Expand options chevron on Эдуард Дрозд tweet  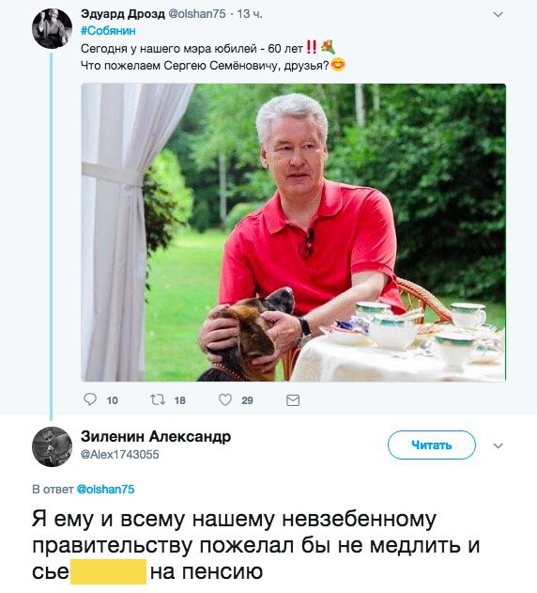(499, 14)
